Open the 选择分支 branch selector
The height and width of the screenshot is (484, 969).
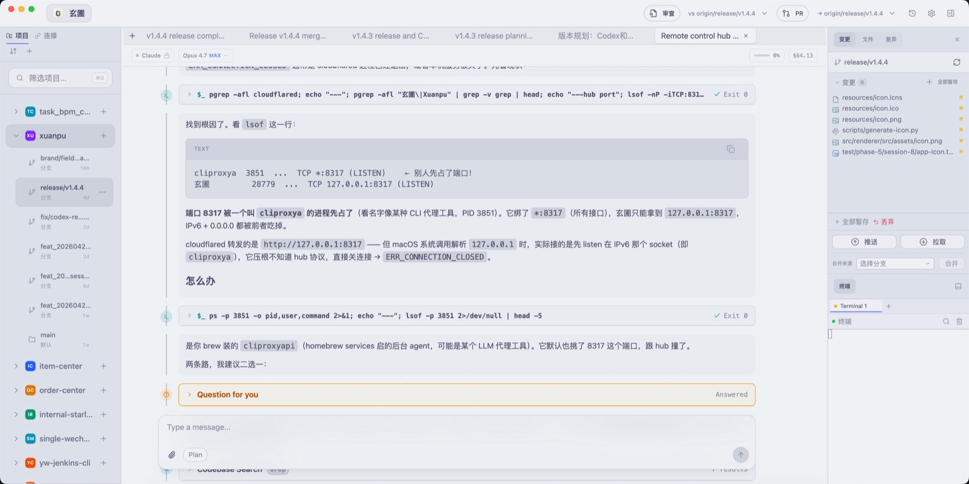pos(894,263)
